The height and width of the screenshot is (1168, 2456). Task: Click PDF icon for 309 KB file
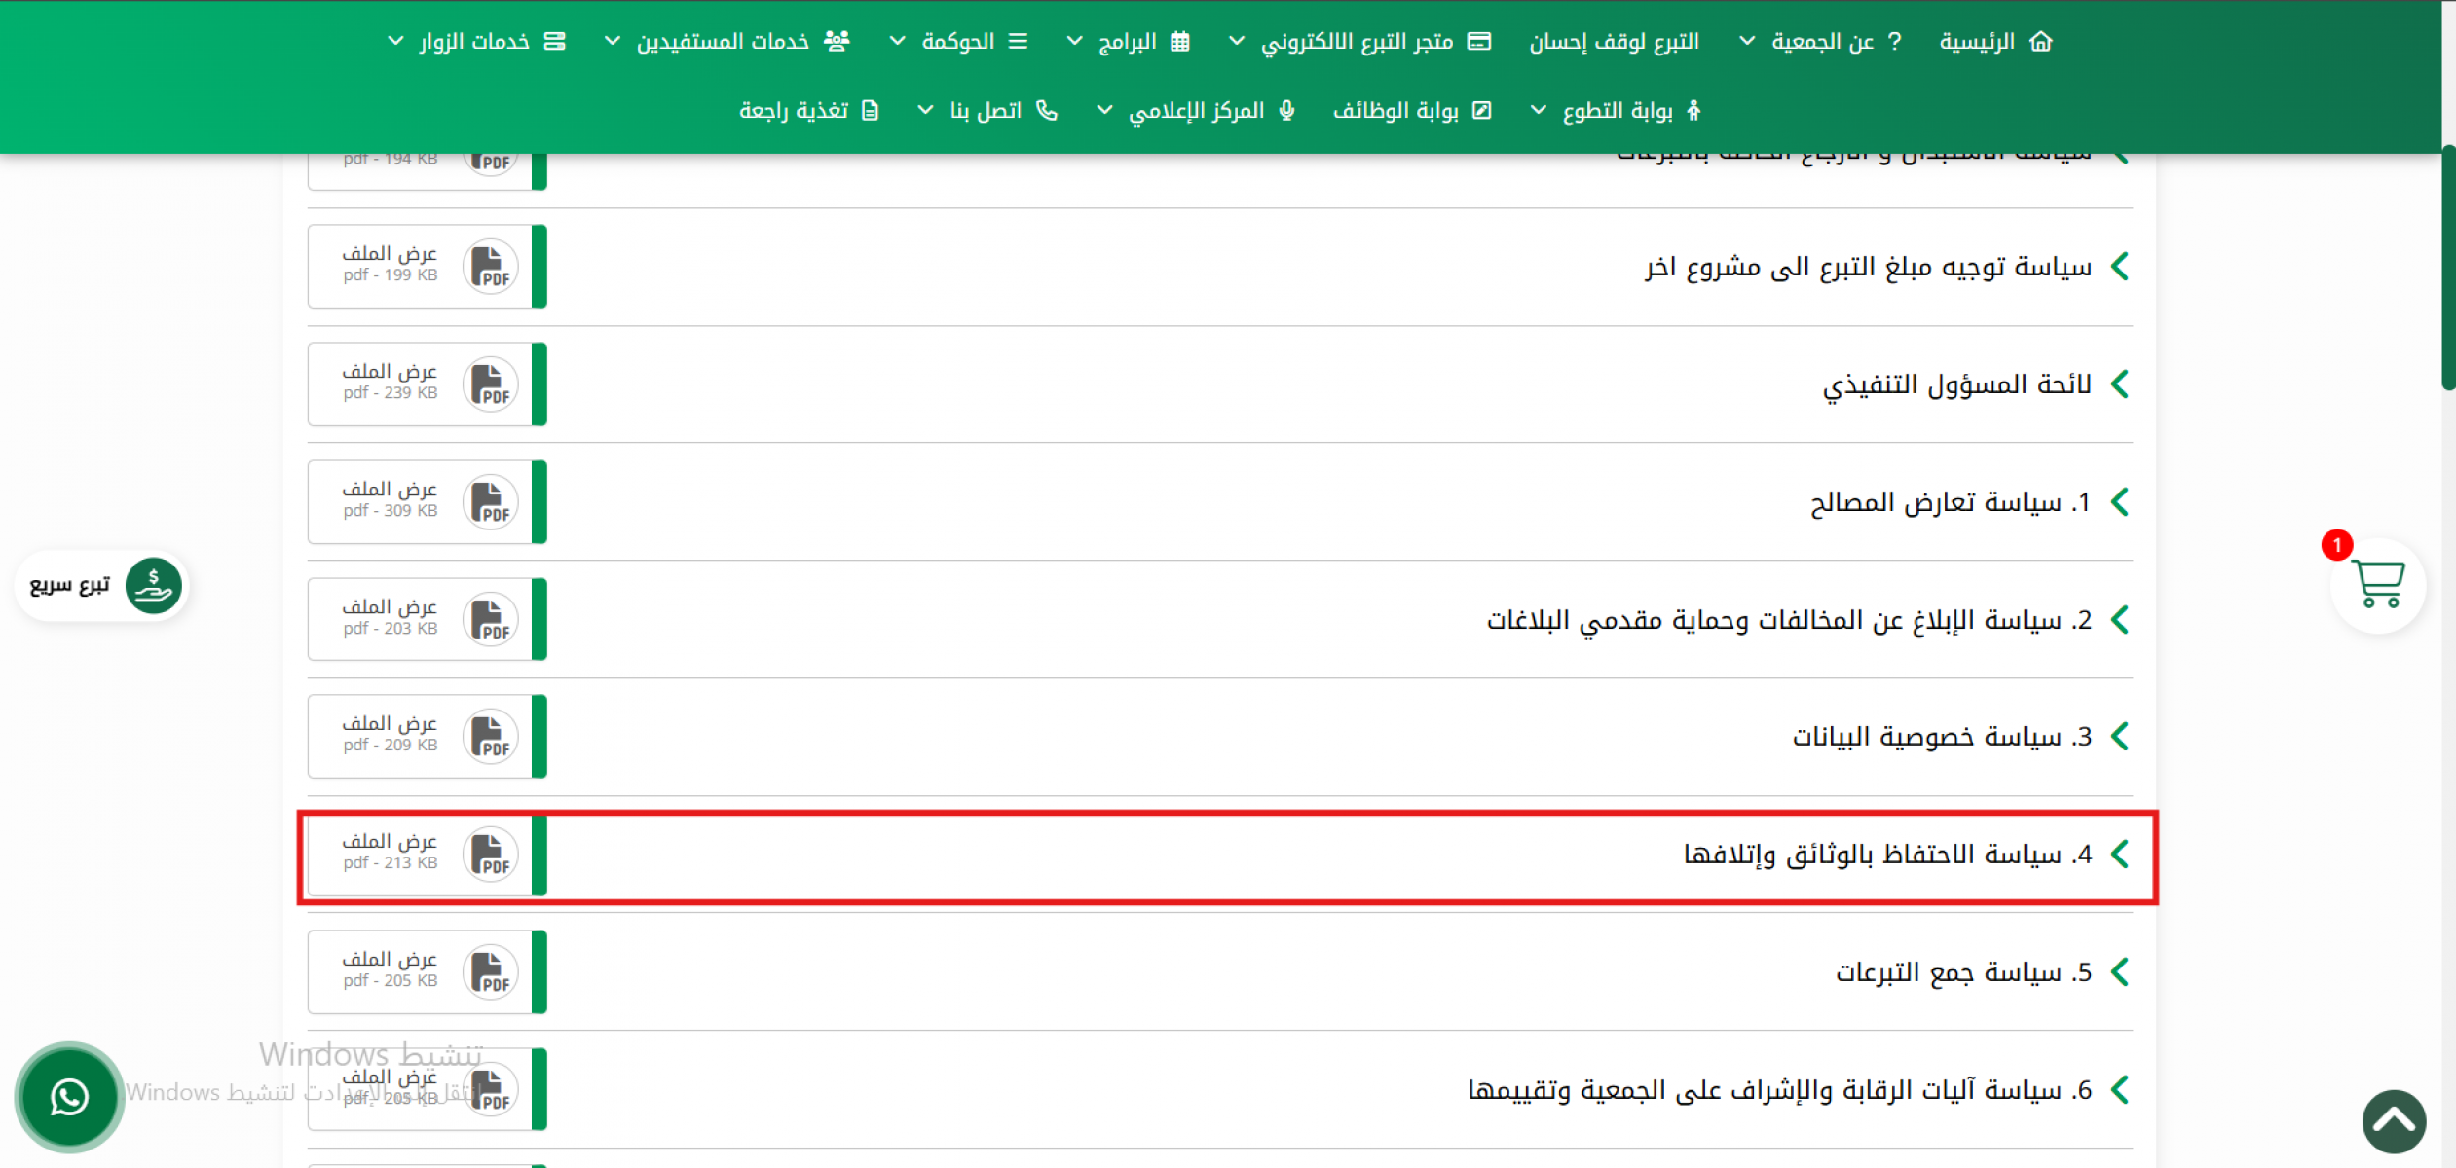point(490,502)
